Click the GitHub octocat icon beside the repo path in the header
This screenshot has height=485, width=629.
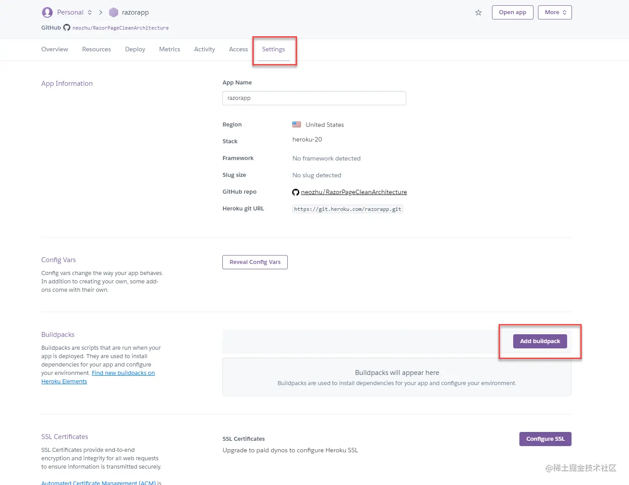tap(67, 27)
